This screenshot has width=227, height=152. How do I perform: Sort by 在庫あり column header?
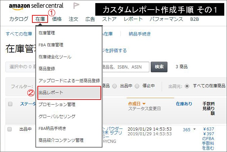tap(184, 104)
